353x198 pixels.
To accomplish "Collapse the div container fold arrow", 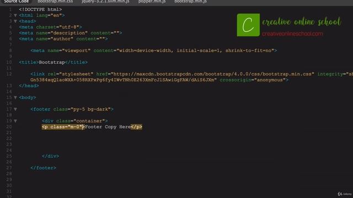I will (15, 121).
